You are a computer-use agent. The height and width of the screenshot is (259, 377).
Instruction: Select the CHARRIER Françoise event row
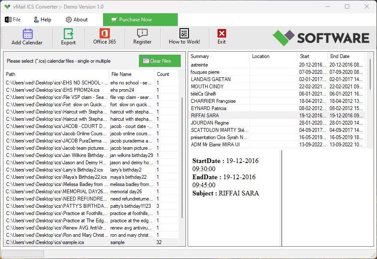pyautogui.click(x=277, y=101)
